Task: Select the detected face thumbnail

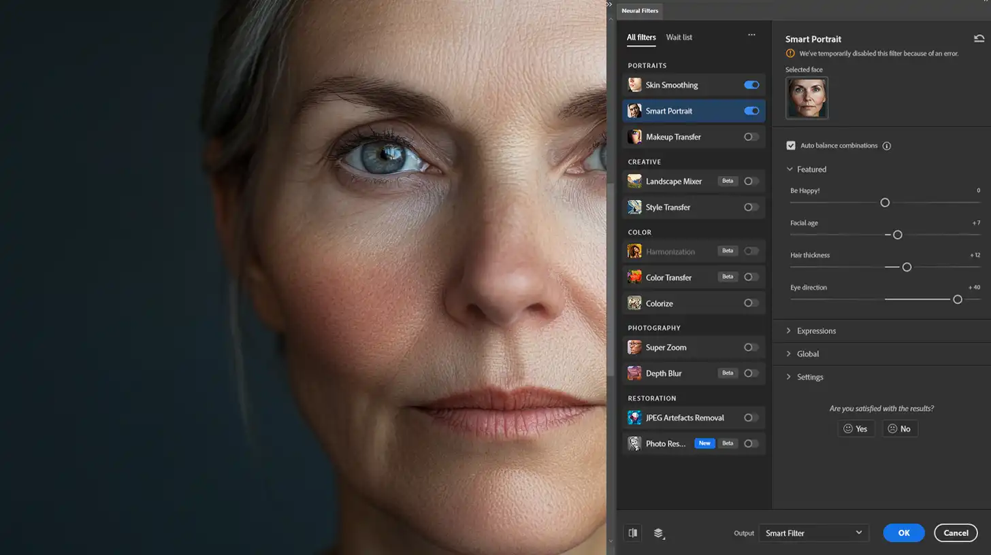Action: [x=807, y=98]
